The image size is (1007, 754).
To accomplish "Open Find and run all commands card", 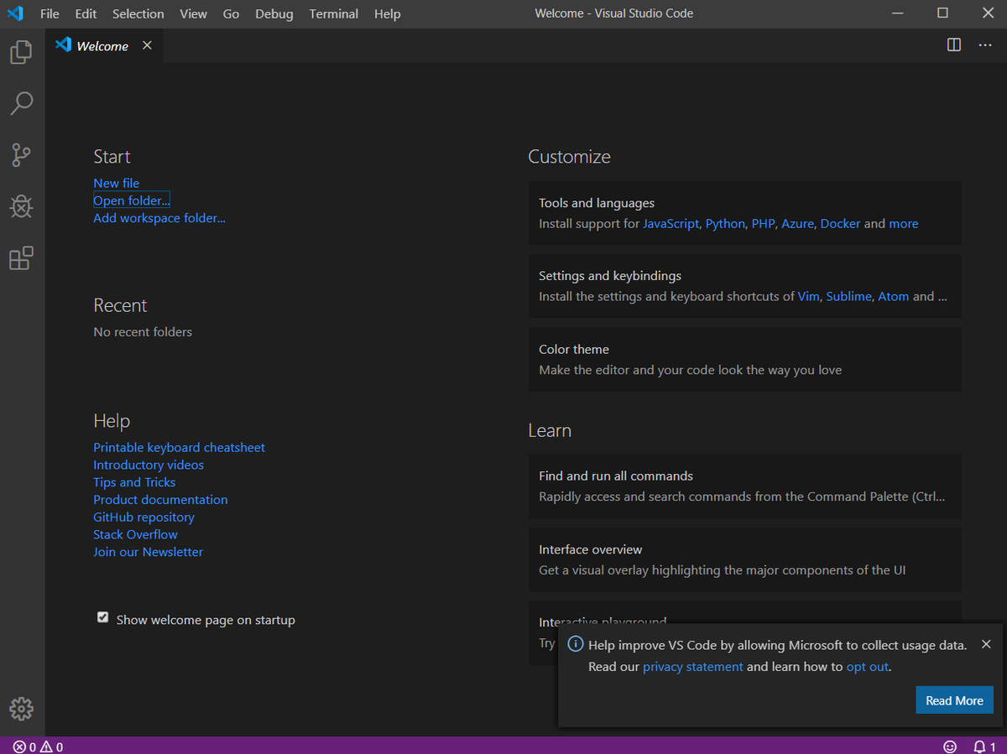I will click(x=745, y=486).
